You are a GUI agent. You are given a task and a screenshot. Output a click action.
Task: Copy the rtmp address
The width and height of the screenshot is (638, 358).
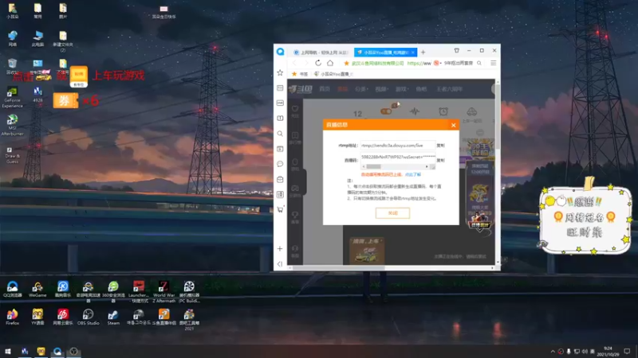point(440,146)
